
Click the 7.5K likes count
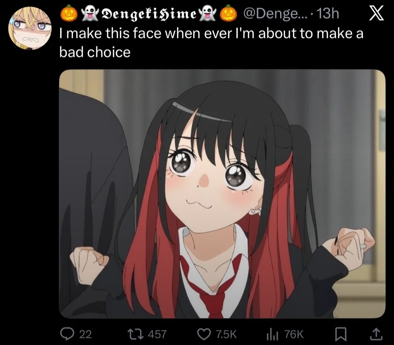coord(227,334)
